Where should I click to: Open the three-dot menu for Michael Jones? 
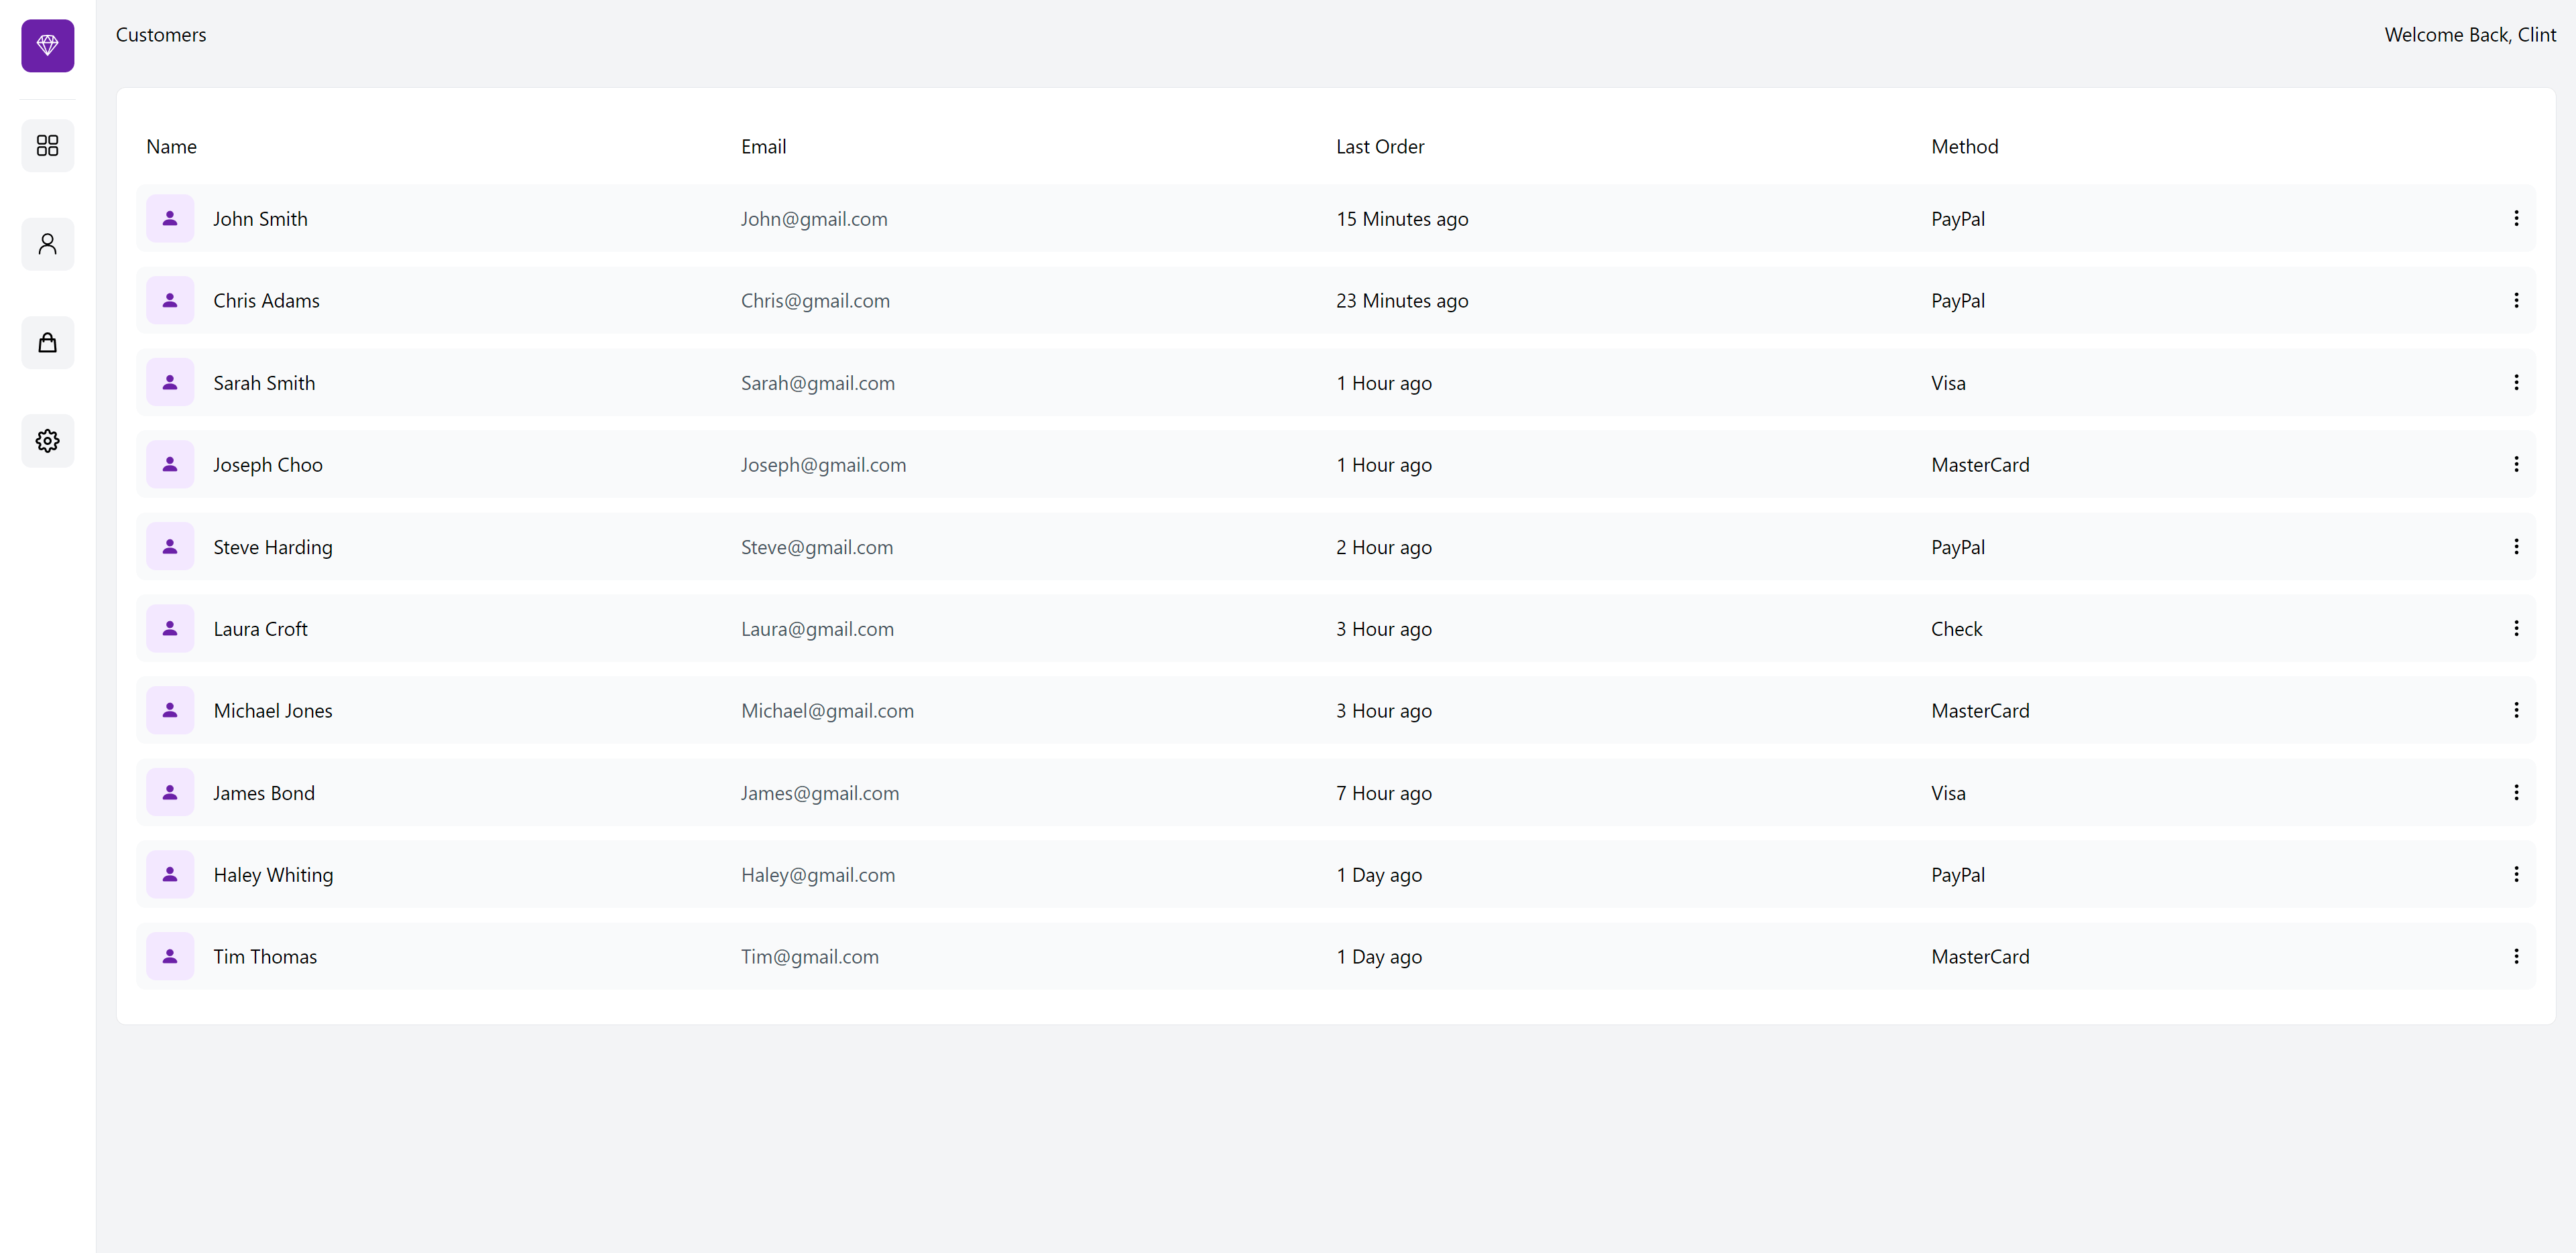2516,710
